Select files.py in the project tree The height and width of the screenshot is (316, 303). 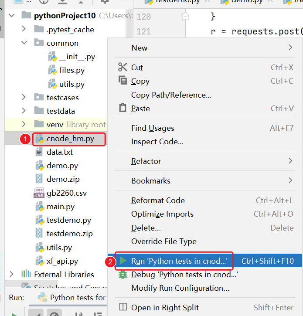[x=72, y=70]
